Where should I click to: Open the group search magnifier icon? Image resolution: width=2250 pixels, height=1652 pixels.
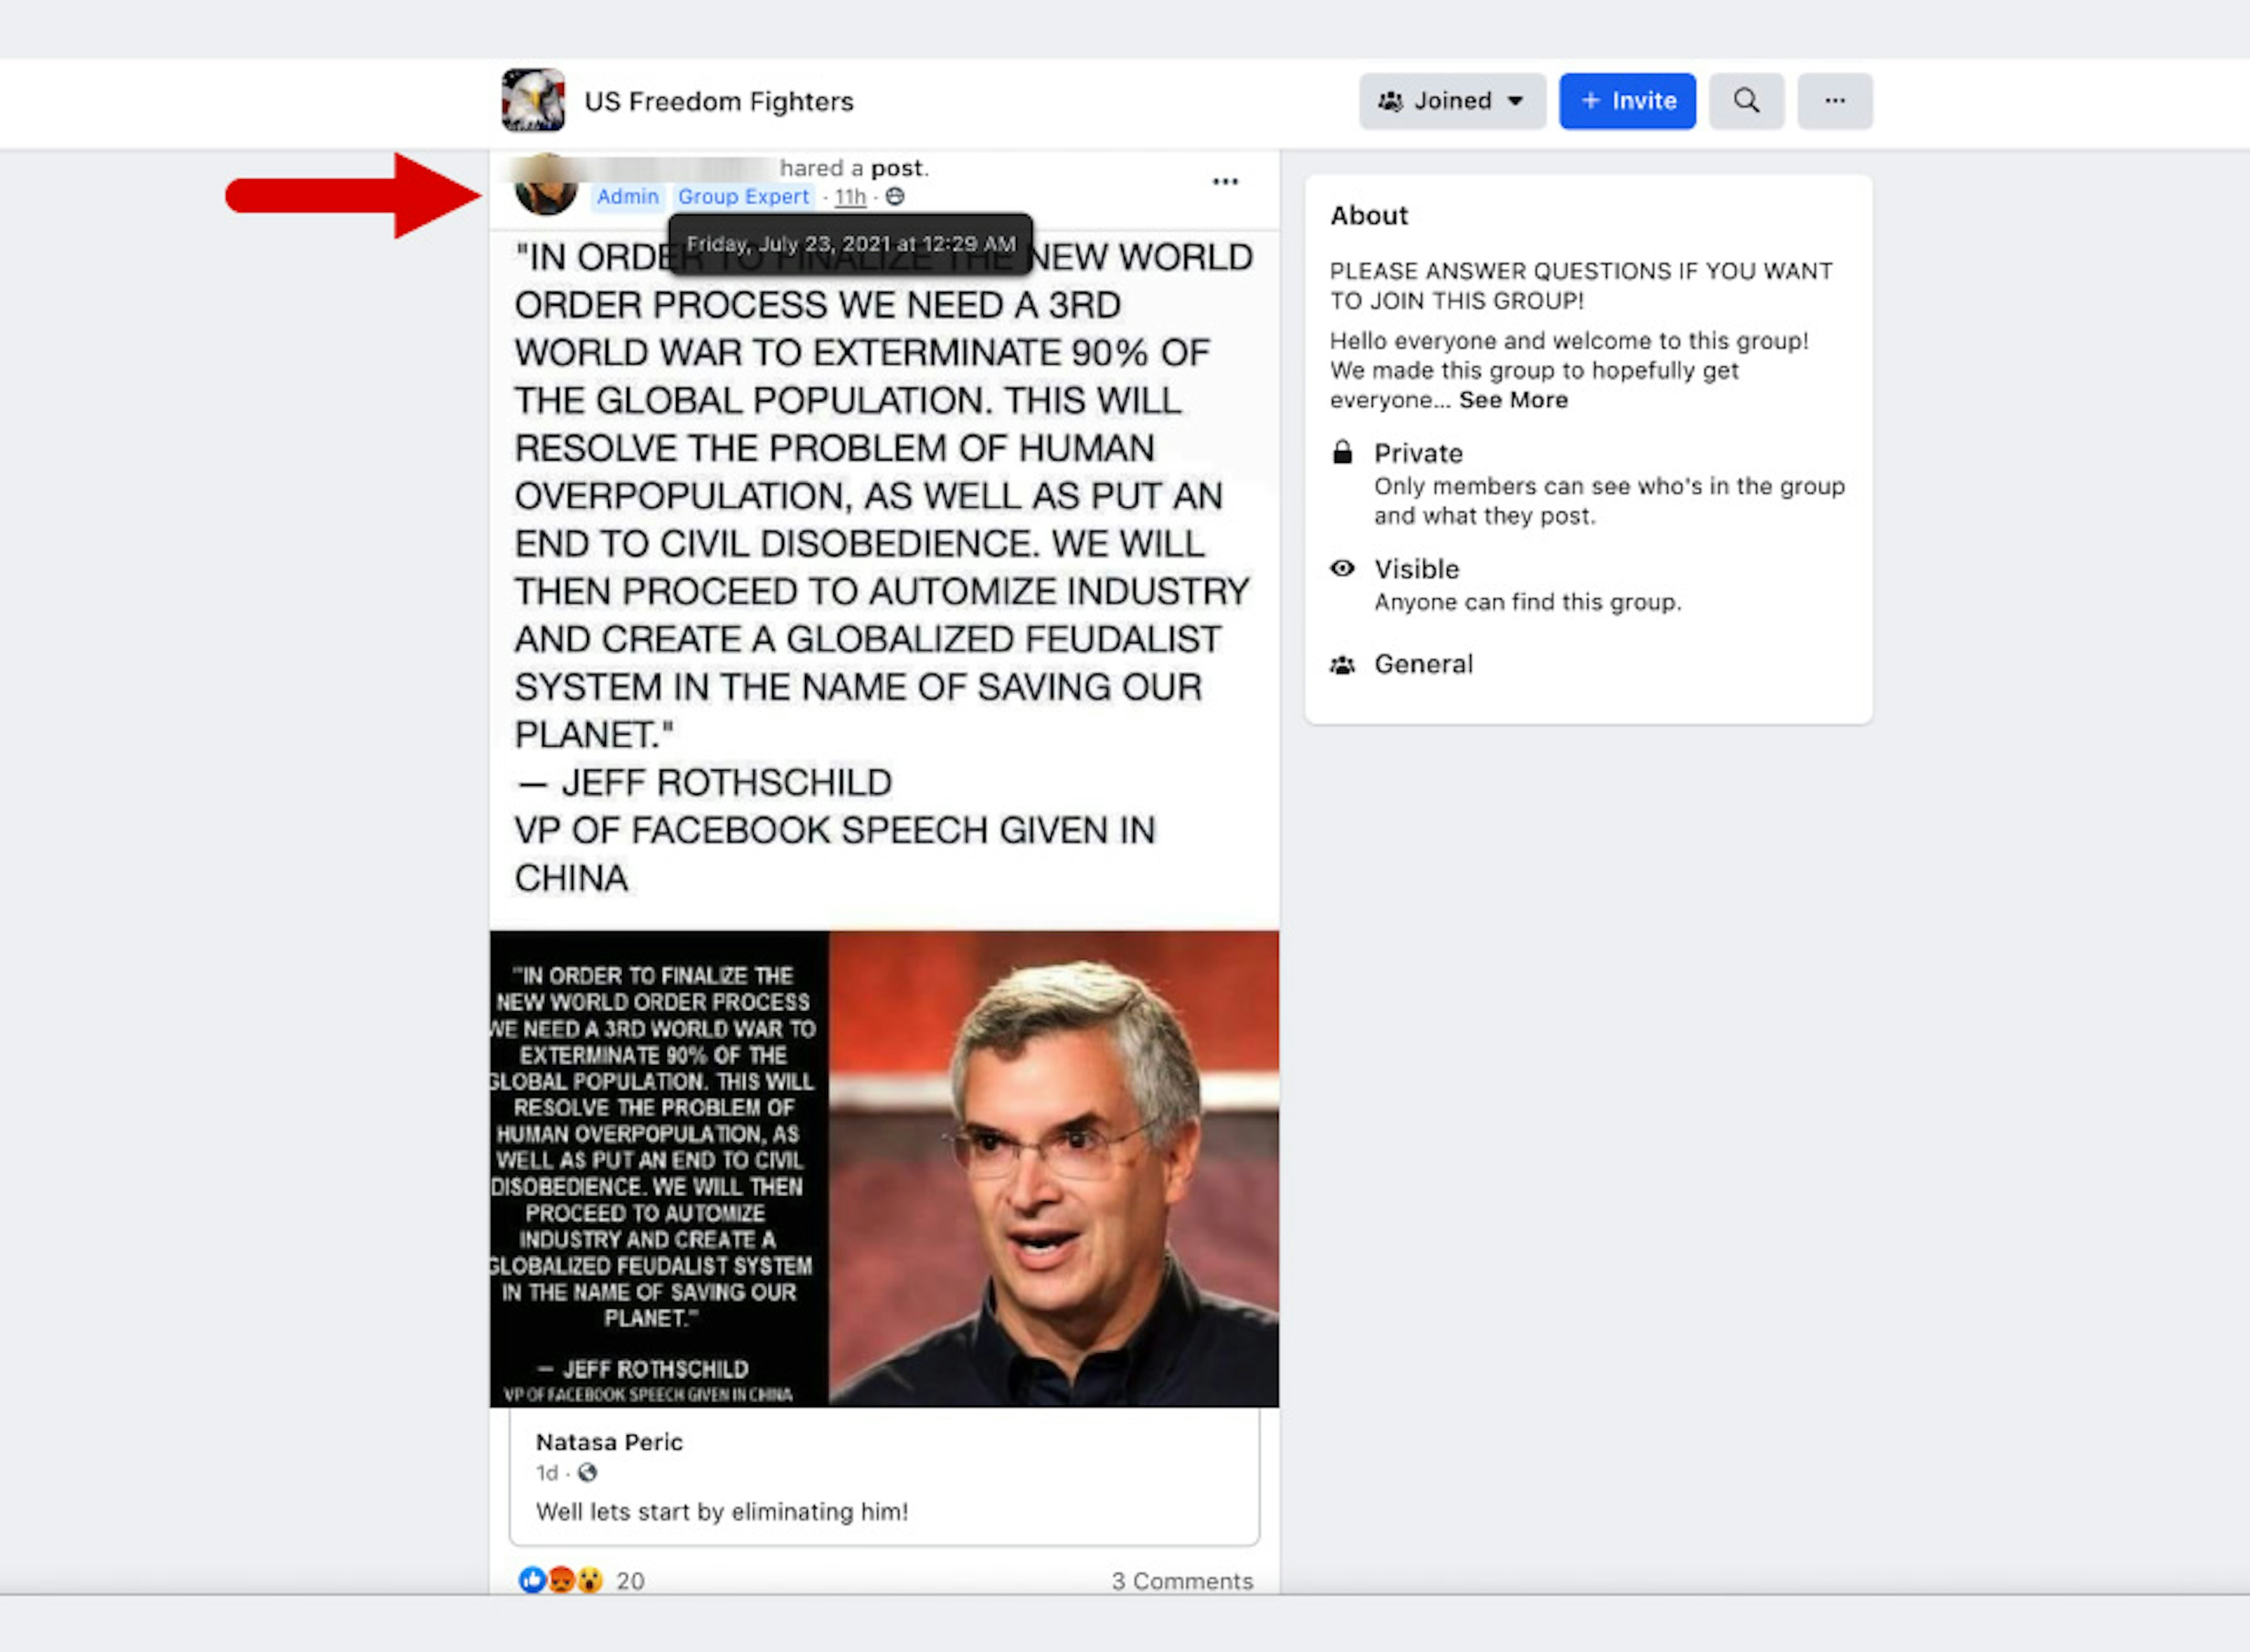click(1746, 101)
